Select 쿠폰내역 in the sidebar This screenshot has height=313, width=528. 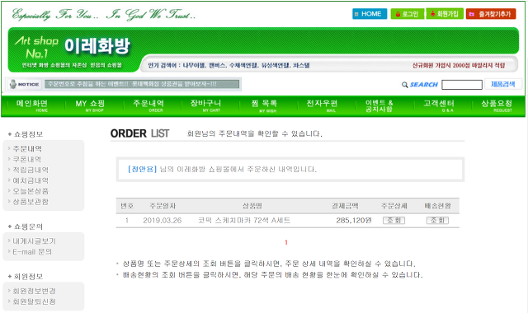click(x=27, y=159)
